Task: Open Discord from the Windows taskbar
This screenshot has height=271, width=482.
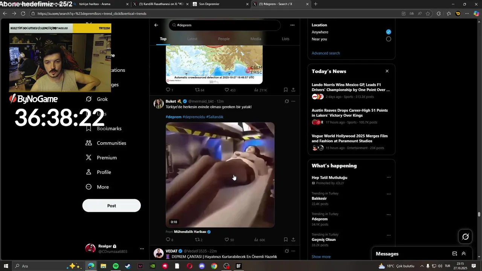Action: click(202, 266)
